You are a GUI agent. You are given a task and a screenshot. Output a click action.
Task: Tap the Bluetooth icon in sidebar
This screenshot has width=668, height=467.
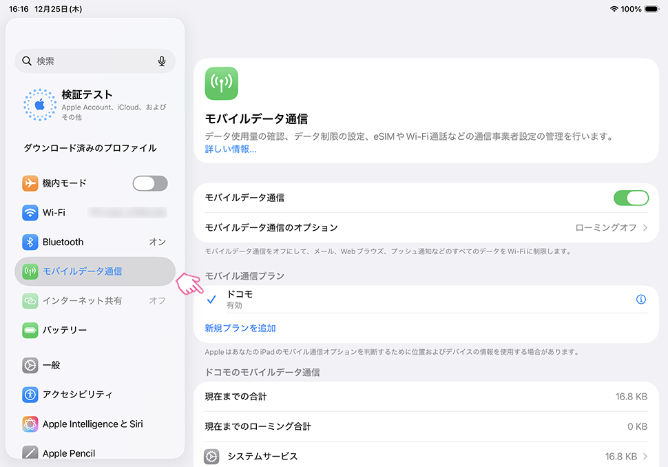(x=30, y=242)
